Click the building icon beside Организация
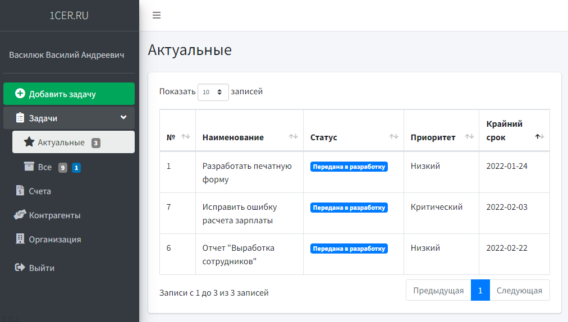The width and height of the screenshot is (568, 322). pyautogui.click(x=20, y=239)
